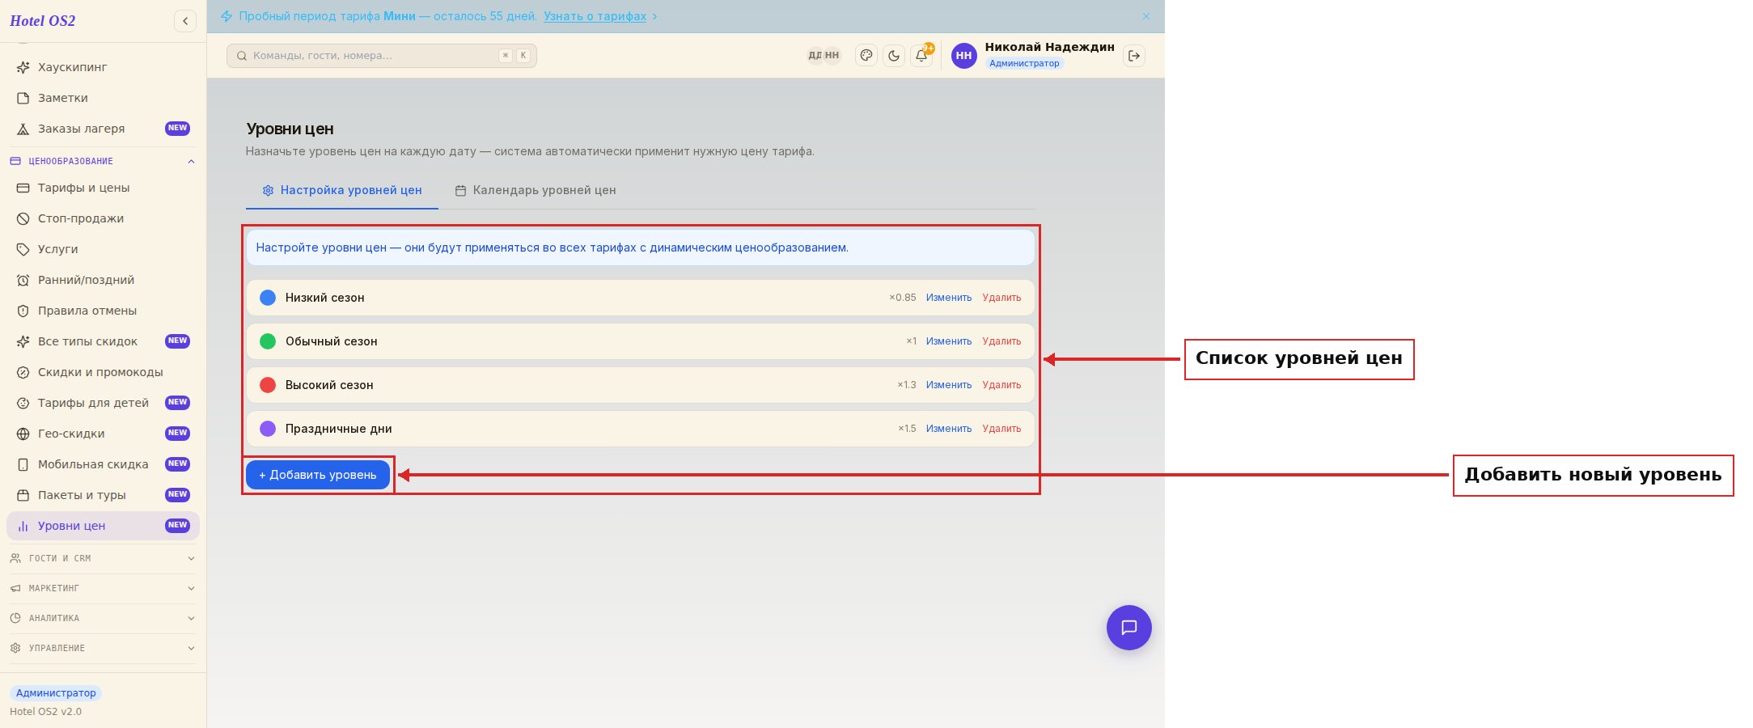Click the purple Праздничные дни color dot
Screen dimensions: 1753x728
point(268,429)
